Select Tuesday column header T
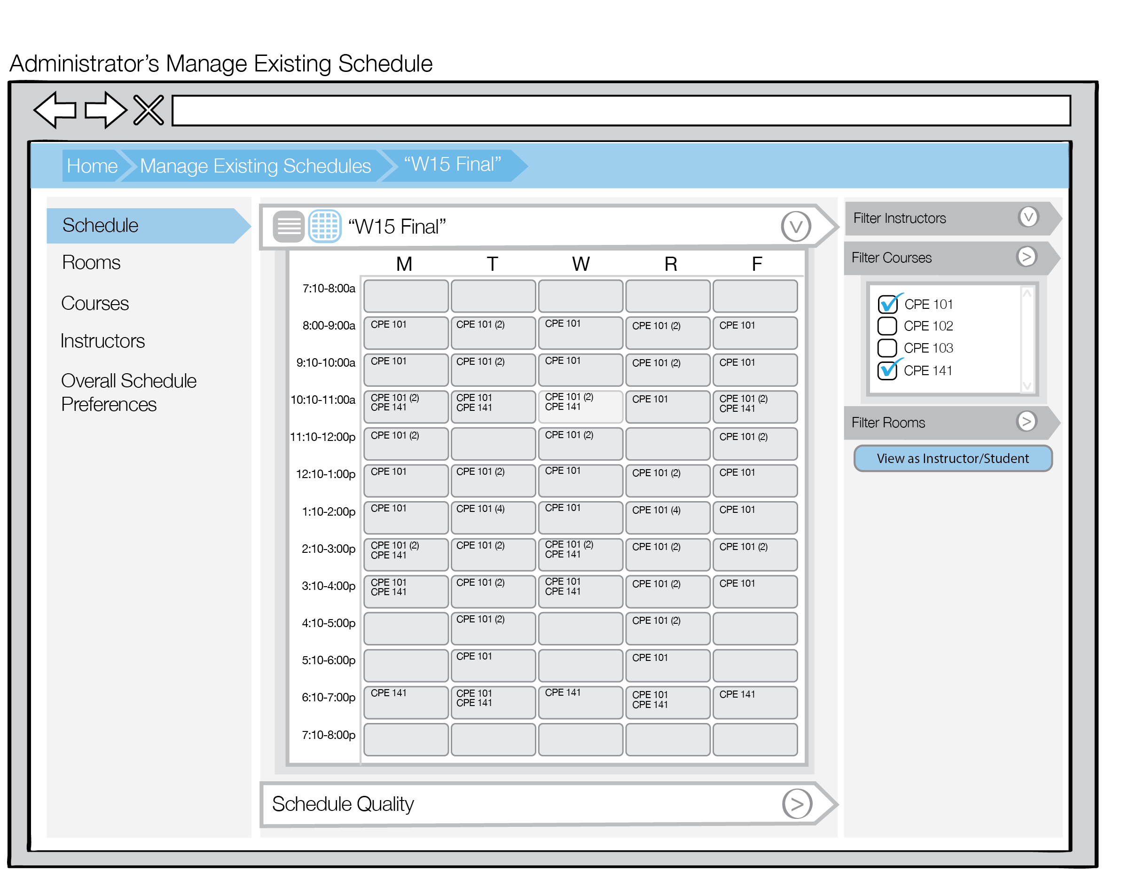The height and width of the screenshot is (872, 1145). pyautogui.click(x=492, y=264)
